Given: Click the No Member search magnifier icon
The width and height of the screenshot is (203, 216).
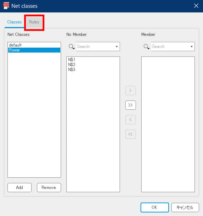Looking at the screenshot, I should tap(72, 47).
